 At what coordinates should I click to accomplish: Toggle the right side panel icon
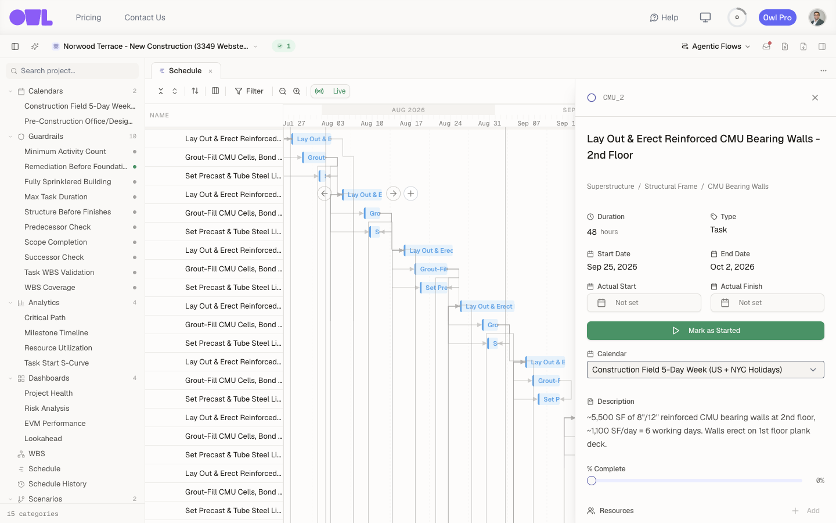[822, 46]
